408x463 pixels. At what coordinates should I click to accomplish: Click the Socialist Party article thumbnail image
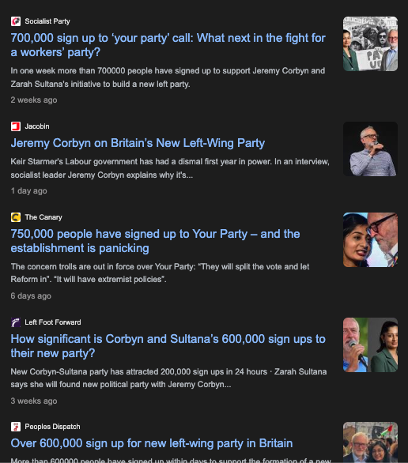(x=370, y=43)
